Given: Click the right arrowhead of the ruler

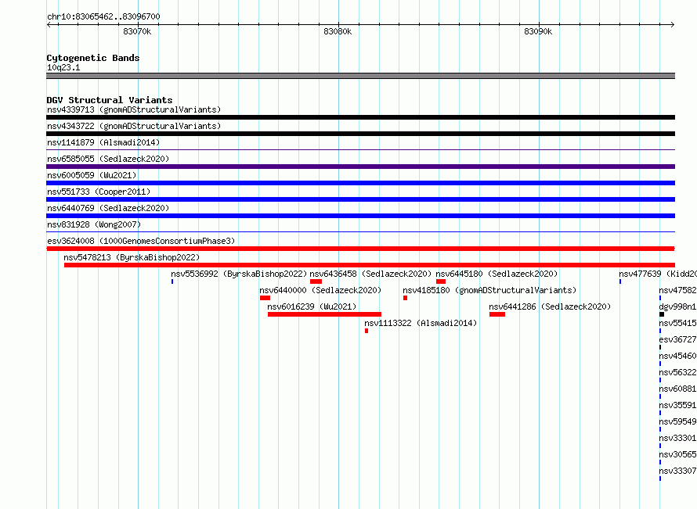Looking at the screenshot, I should (672, 24).
